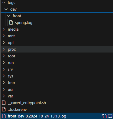Screen dimensions: 113x119
Task: Select the proc folder label
Action: pyautogui.click(x=12, y=49)
